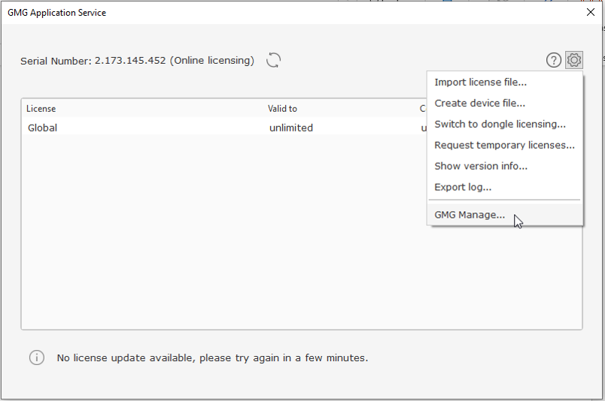
Task: Select Request temporary licenses...
Action: point(504,146)
